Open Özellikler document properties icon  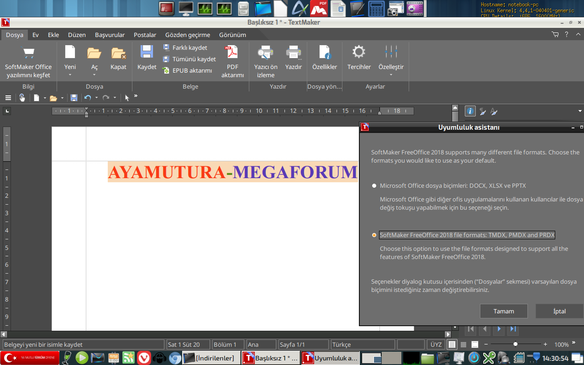click(325, 52)
